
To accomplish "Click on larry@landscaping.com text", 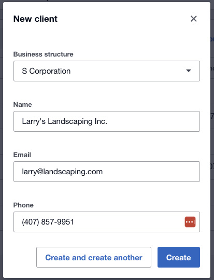I will pyautogui.click(x=62, y=172).
